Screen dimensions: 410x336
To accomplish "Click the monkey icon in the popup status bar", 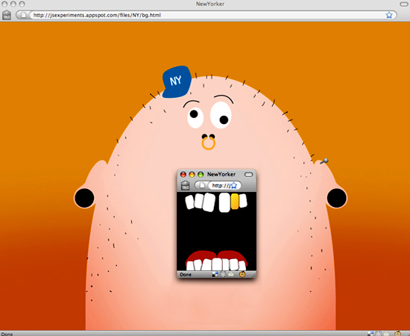I will click(x=242, y=274).
